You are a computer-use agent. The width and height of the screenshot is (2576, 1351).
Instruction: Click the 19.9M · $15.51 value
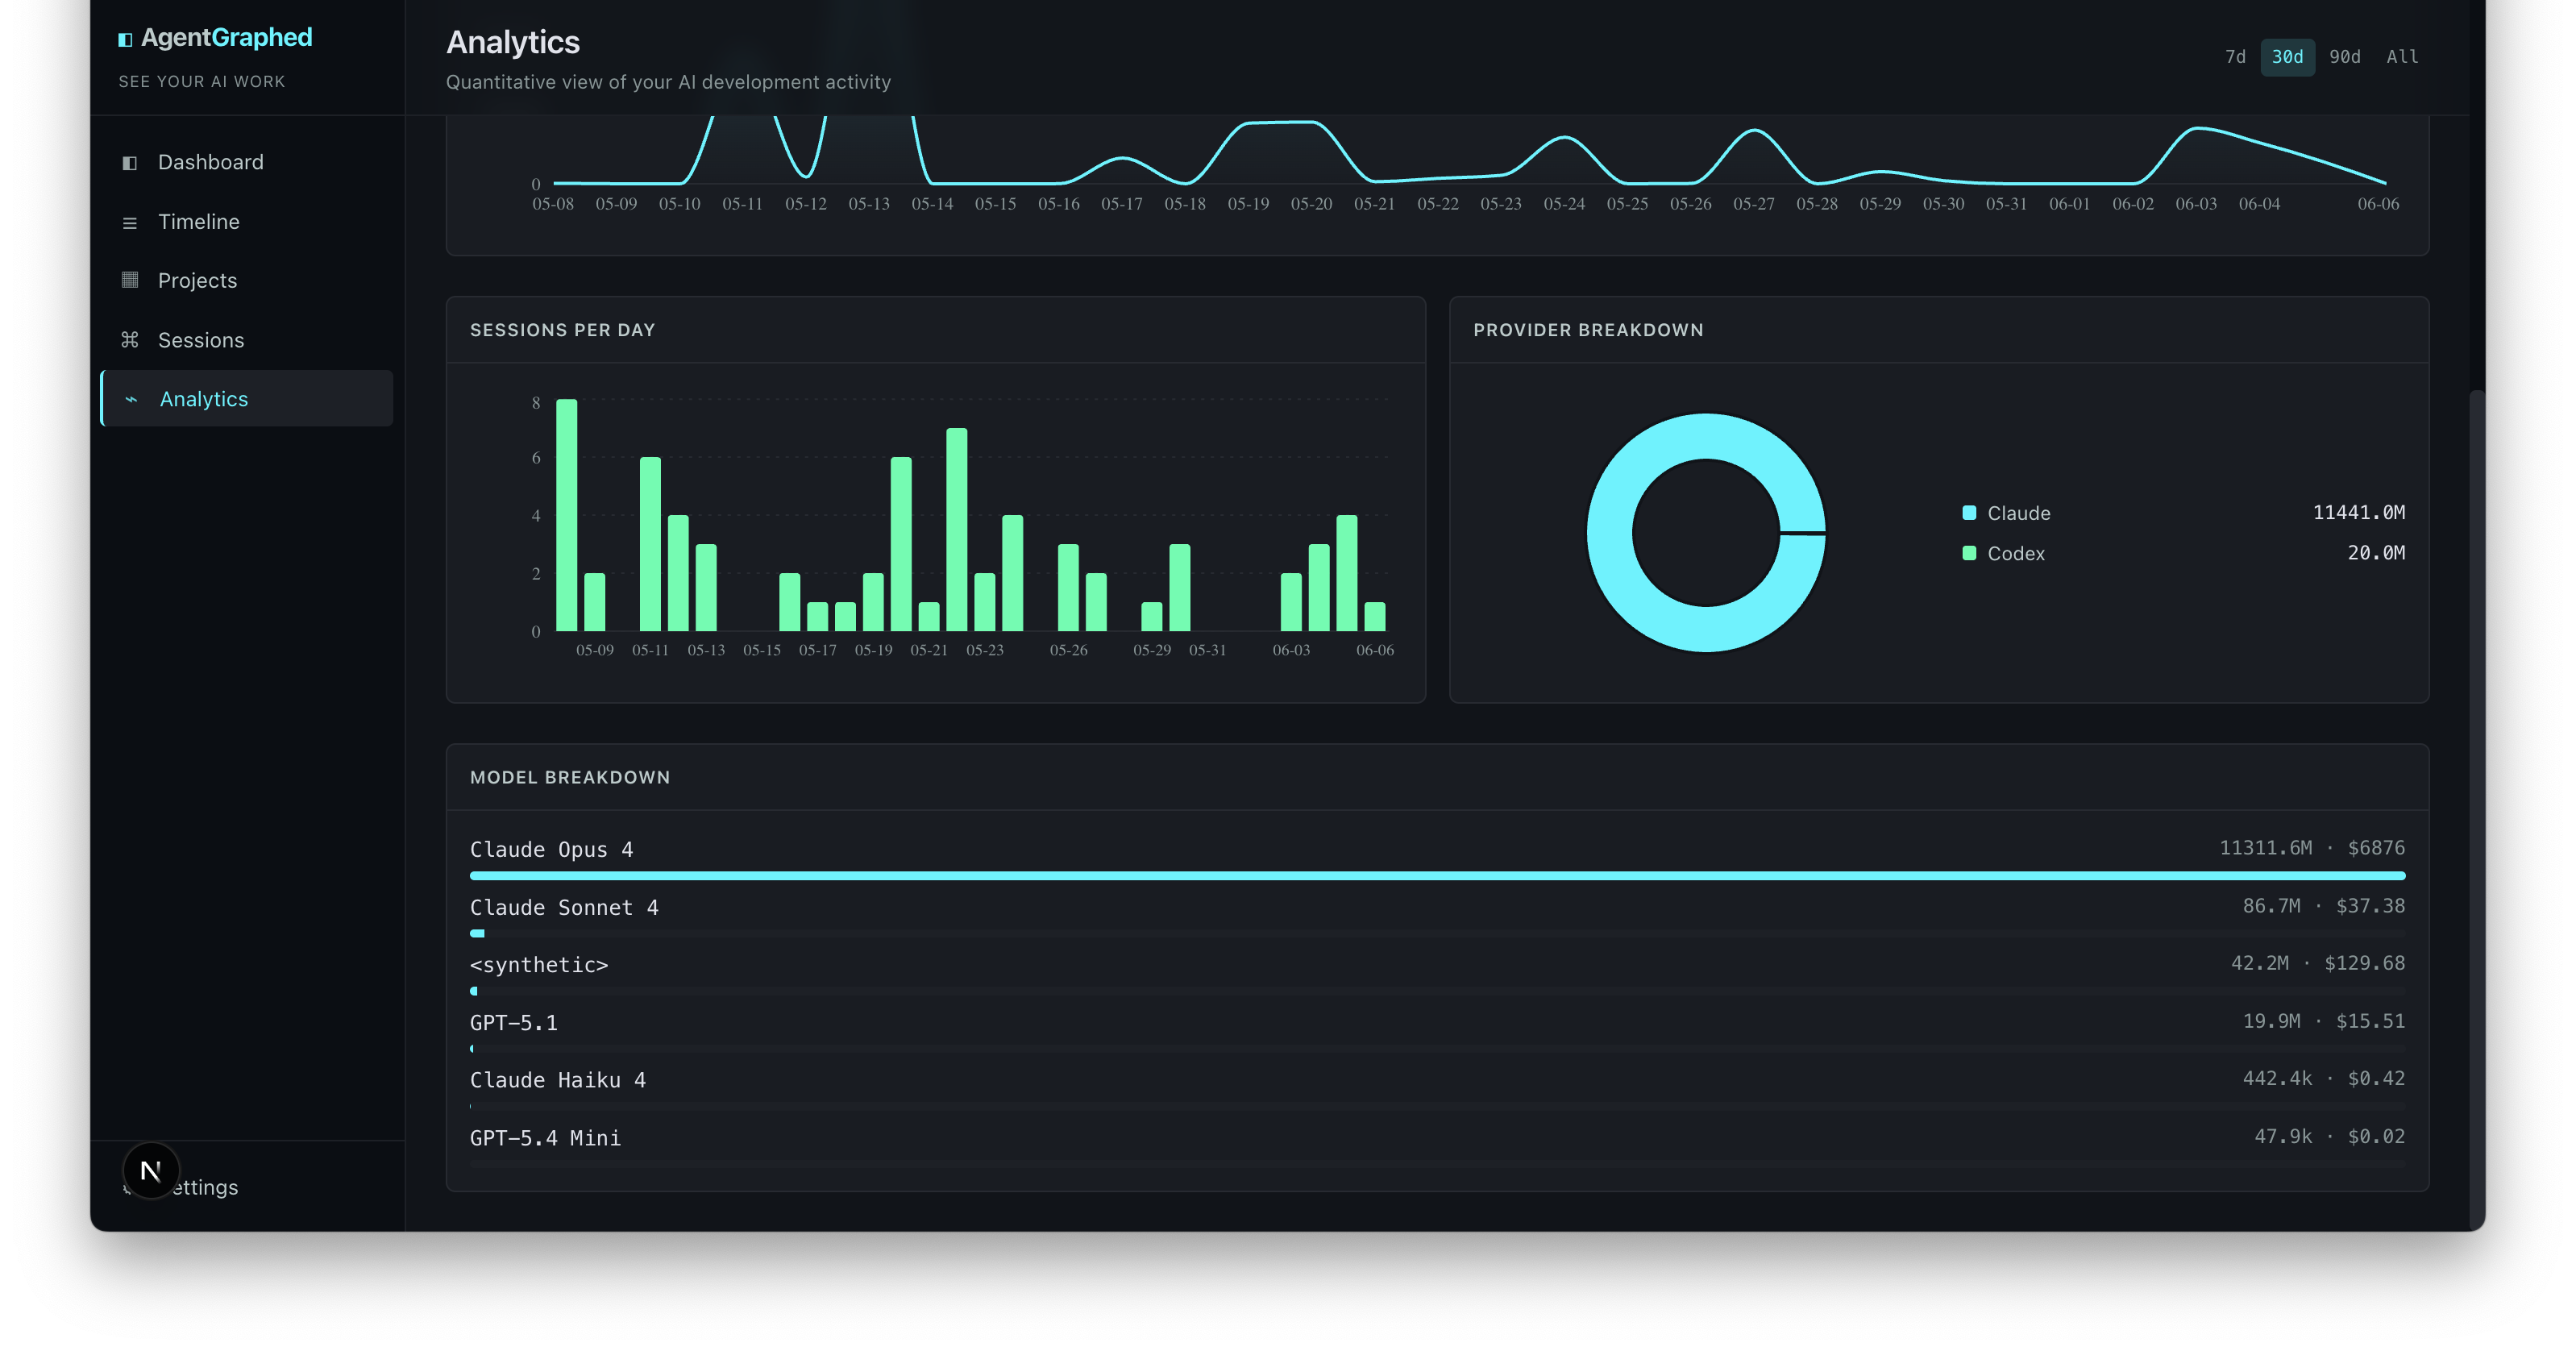pyautogui.click(x=2323, y=1021)
